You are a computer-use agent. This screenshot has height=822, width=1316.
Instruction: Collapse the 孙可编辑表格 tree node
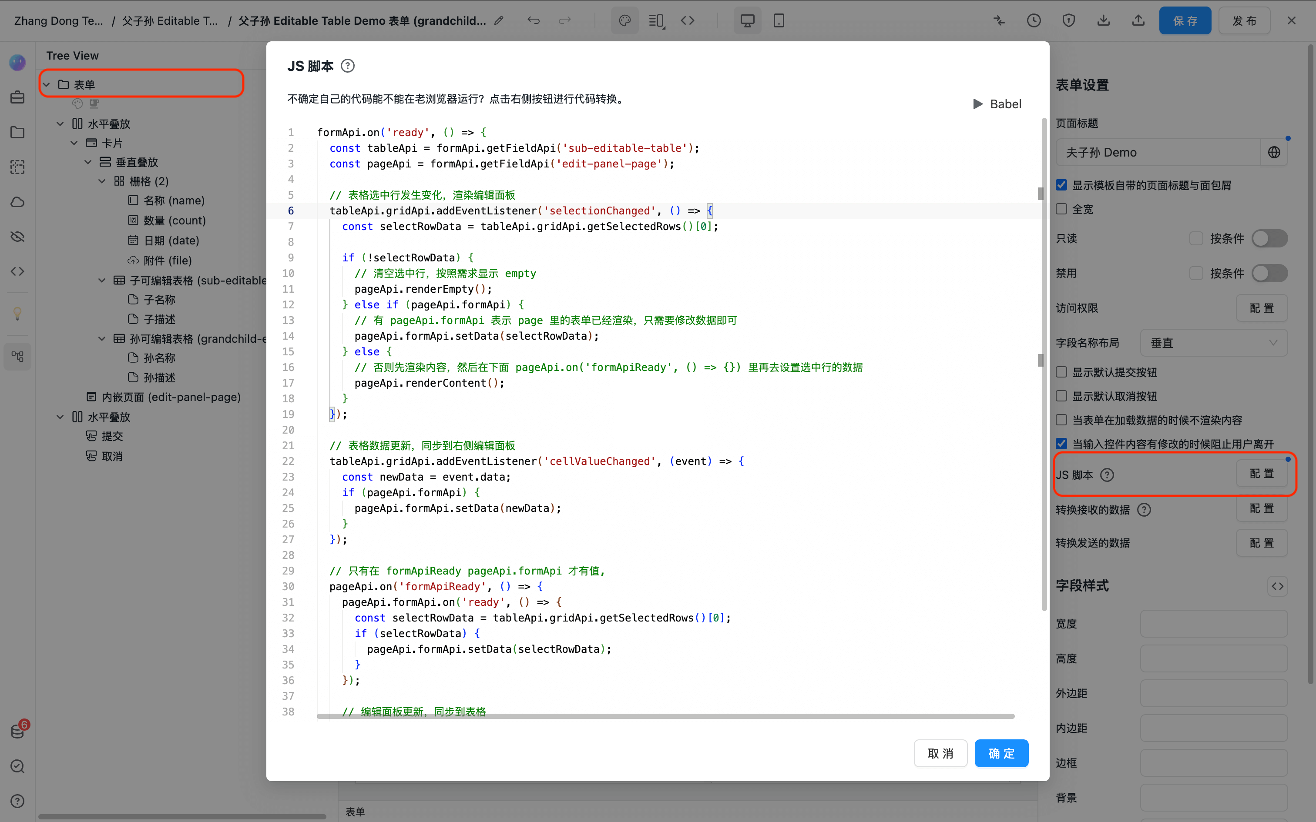click(x=102, y=339)
